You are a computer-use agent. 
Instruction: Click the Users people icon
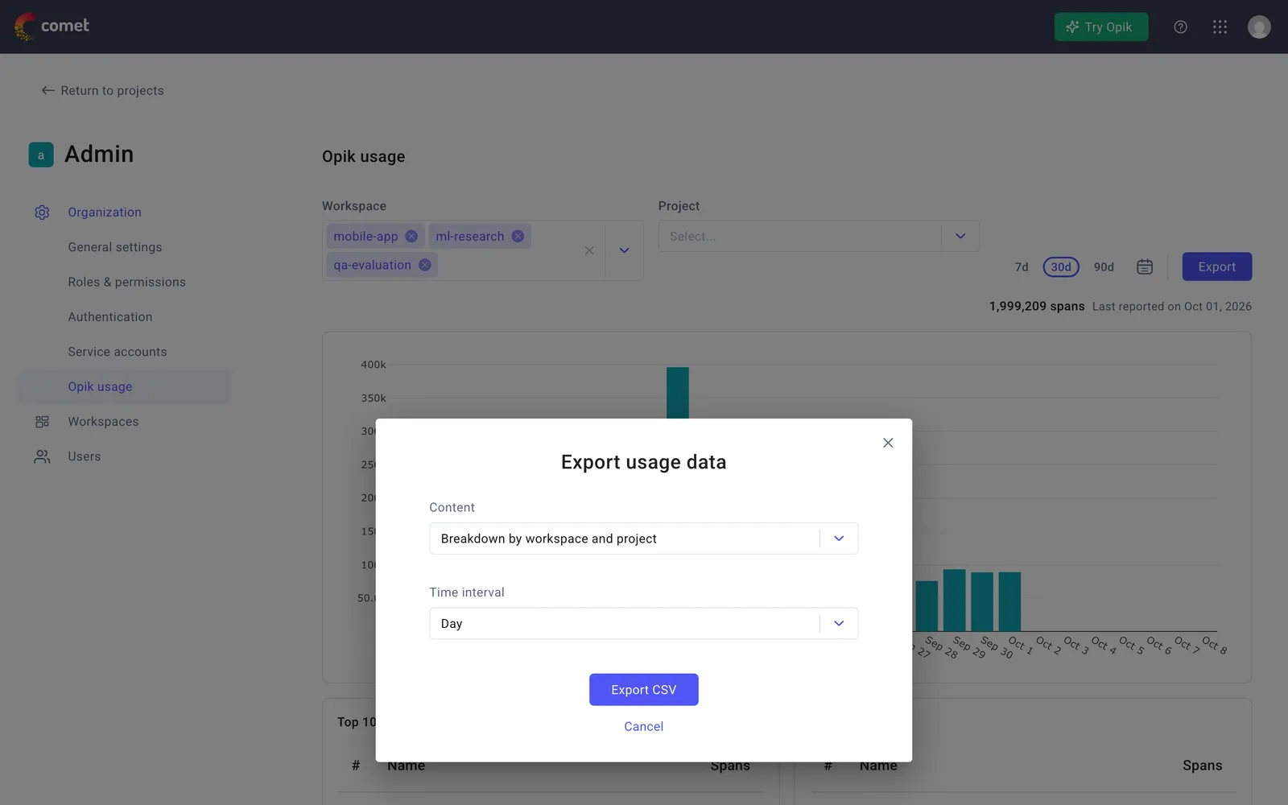tap(42, 456)
